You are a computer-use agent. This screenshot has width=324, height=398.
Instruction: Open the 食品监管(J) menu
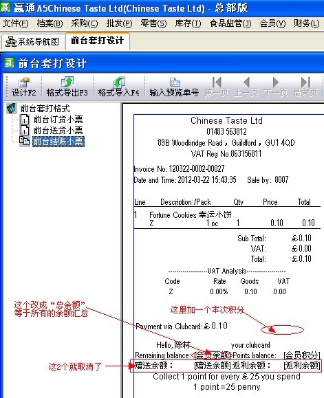coord(230,23)
